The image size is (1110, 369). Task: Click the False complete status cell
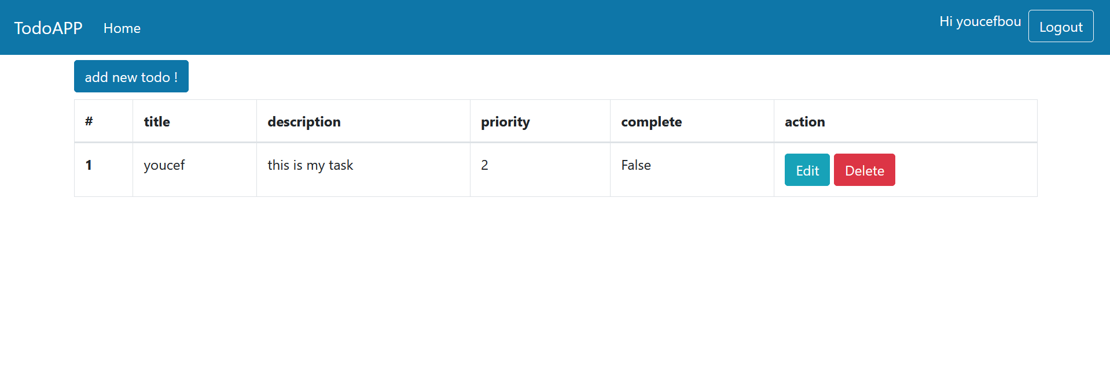[635, 165]
